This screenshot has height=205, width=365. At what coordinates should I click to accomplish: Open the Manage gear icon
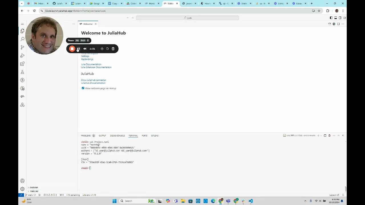22,189
